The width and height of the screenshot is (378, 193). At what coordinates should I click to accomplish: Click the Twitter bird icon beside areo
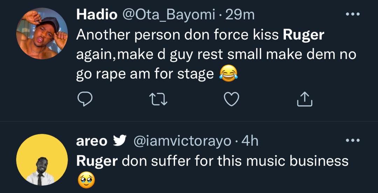point(120,141)
